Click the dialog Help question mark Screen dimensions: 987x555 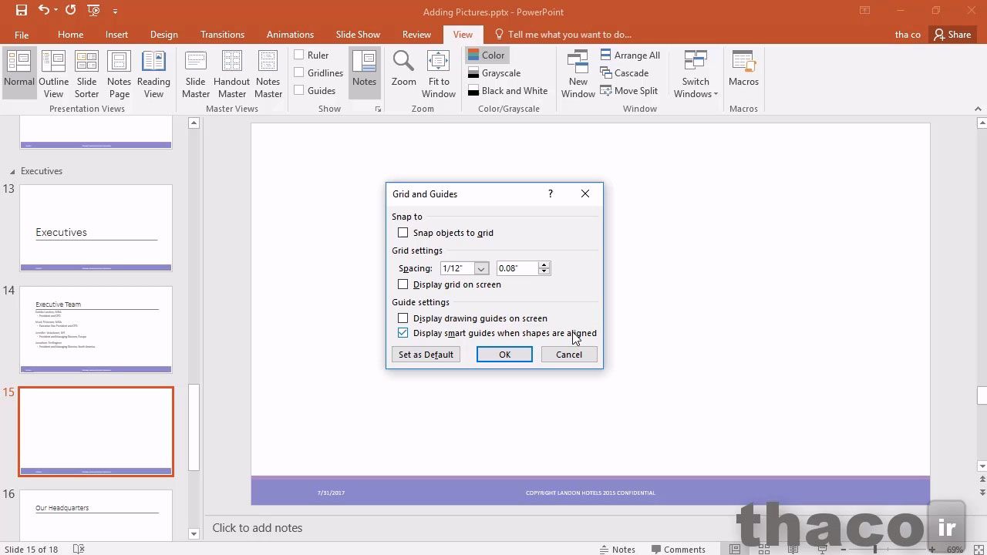[x=550, y=193]
